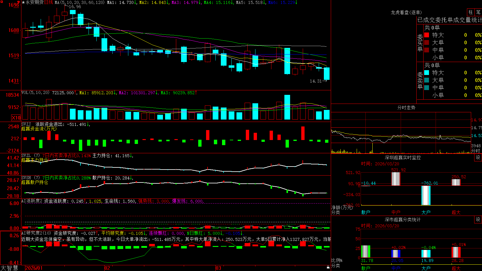
Task: Click the VOL(5,10,20) indicator label
Action: click(x=35, y=93)
